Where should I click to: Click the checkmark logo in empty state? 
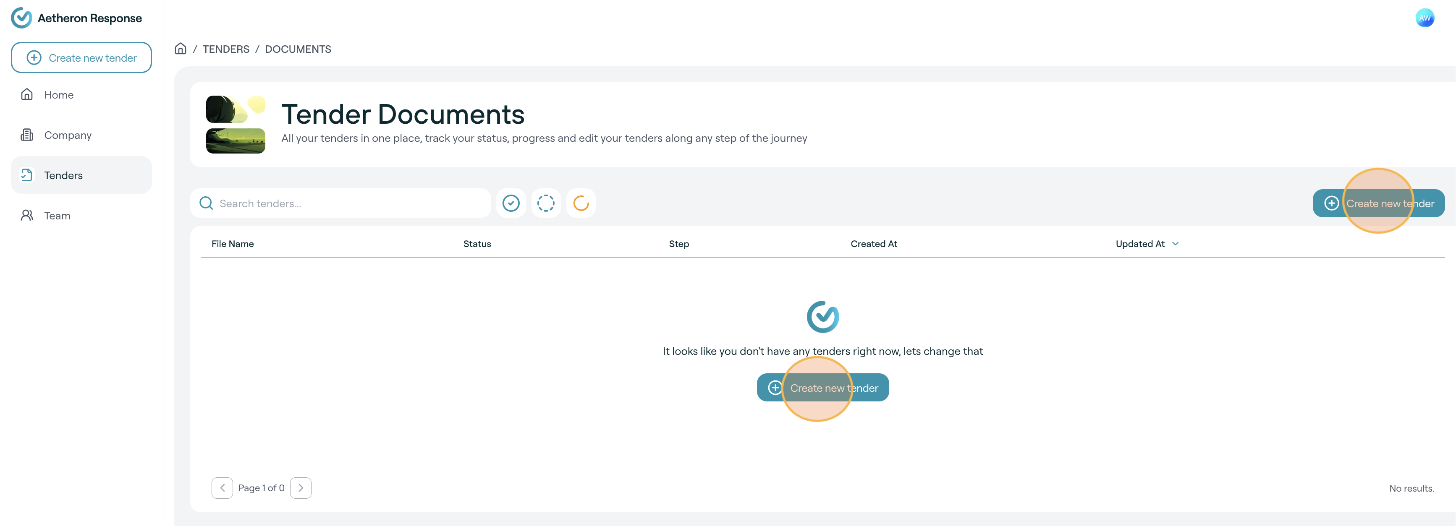click(x=822, y=316)
